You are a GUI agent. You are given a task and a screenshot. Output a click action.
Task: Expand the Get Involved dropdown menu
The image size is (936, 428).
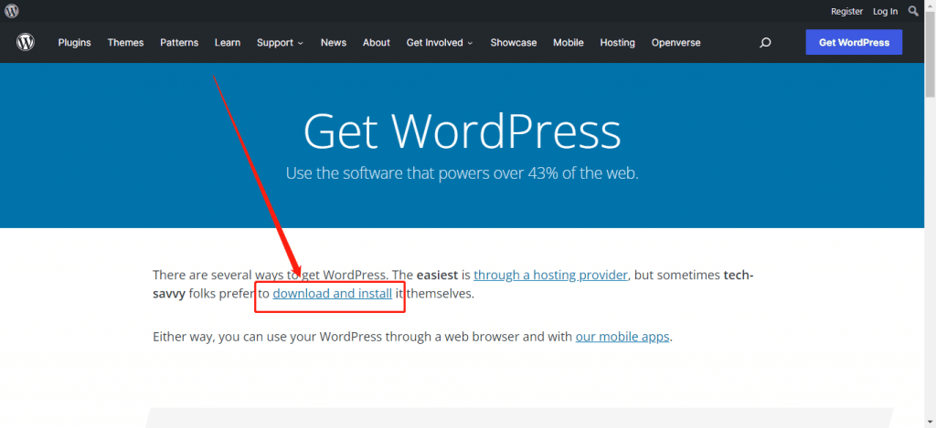[x=440, y=42]
